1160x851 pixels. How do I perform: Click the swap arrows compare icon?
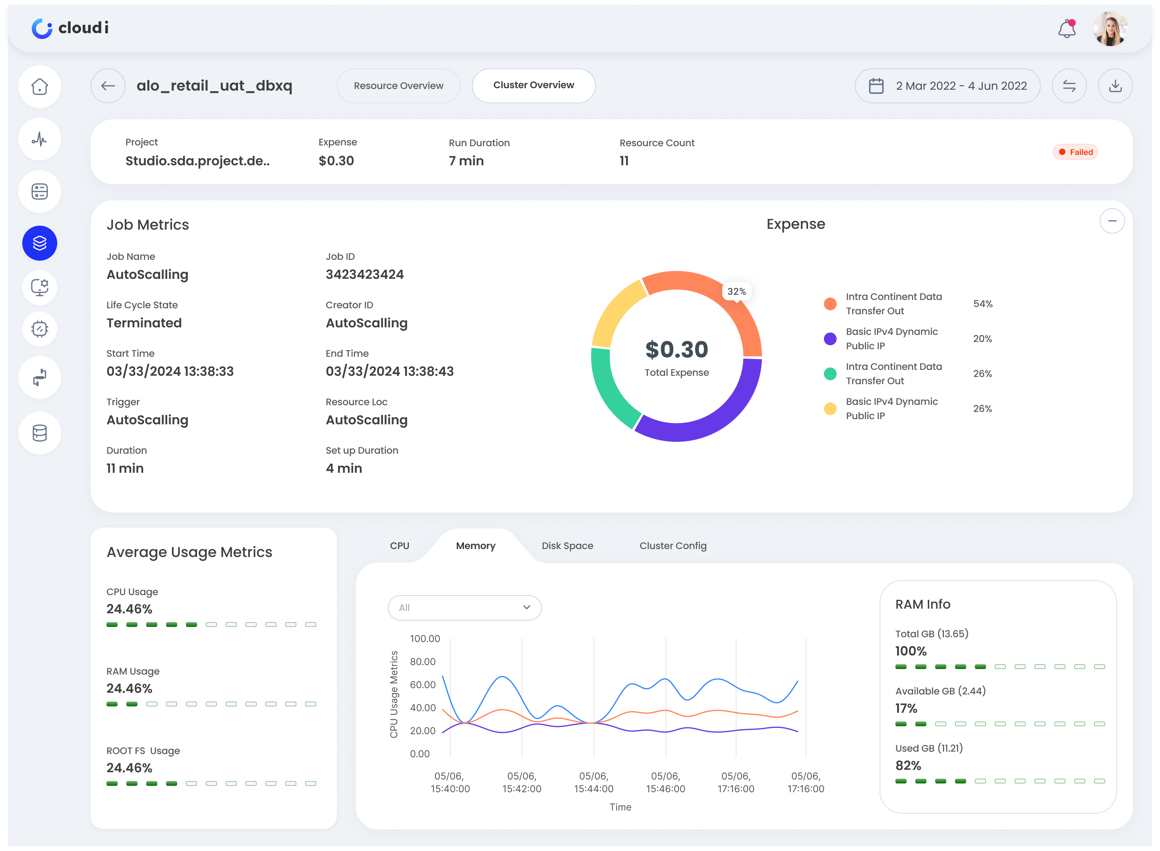1069,85
